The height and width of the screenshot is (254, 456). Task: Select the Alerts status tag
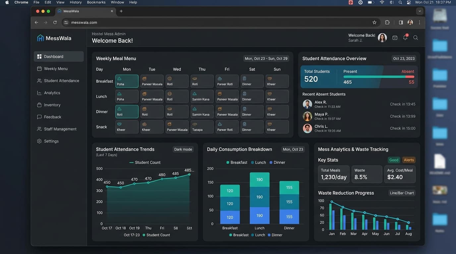pos(409,160)
